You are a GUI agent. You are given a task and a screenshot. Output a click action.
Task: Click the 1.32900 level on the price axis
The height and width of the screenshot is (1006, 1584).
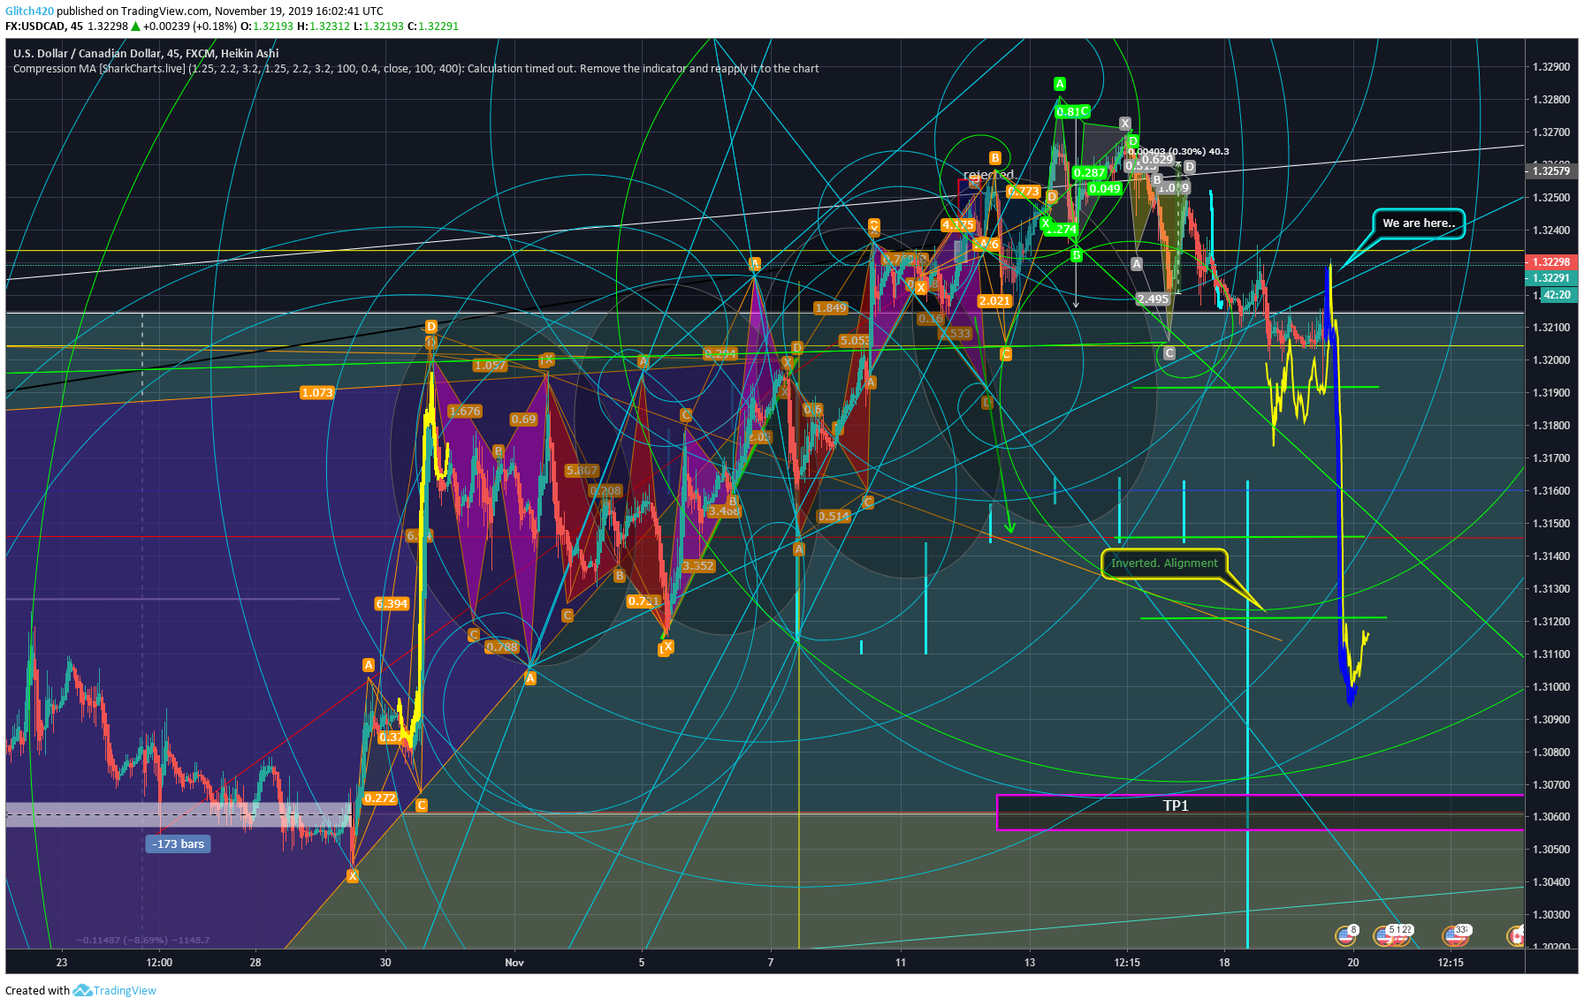(1550, 67)
